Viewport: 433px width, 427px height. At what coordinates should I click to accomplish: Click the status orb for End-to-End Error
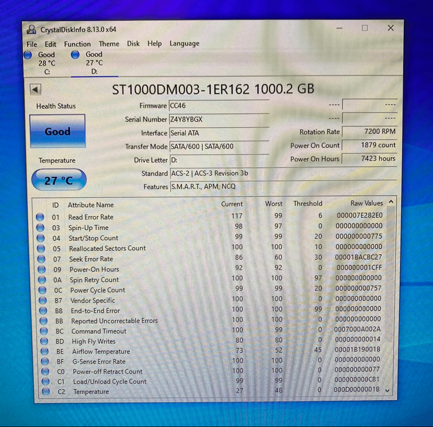coord(43,310)
